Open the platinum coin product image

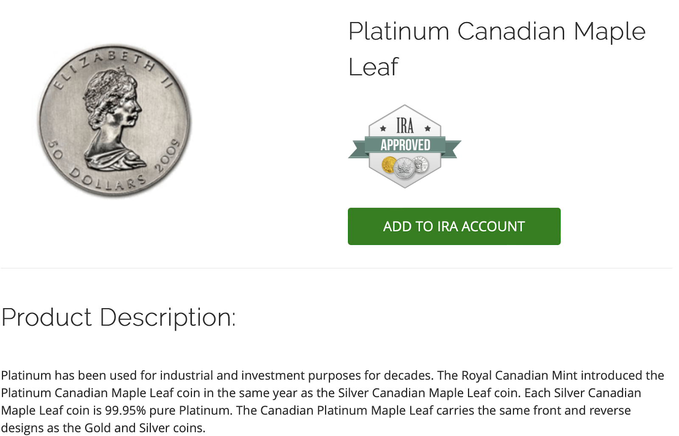pos(115,121)
